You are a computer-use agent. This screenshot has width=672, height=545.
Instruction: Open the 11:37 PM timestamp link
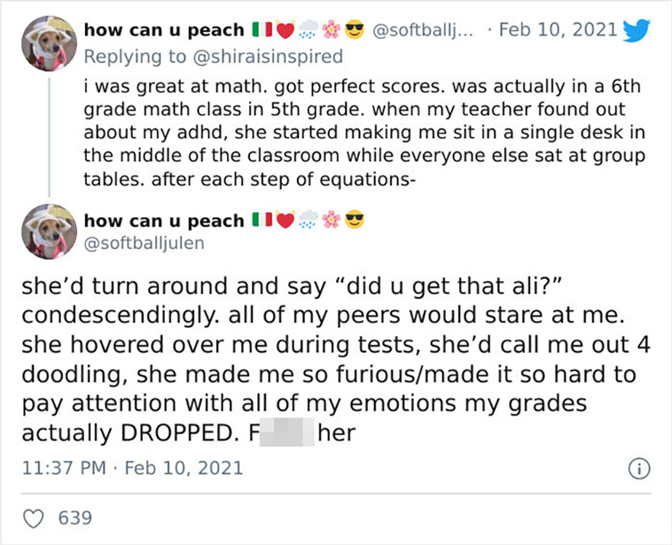[64, 467]
